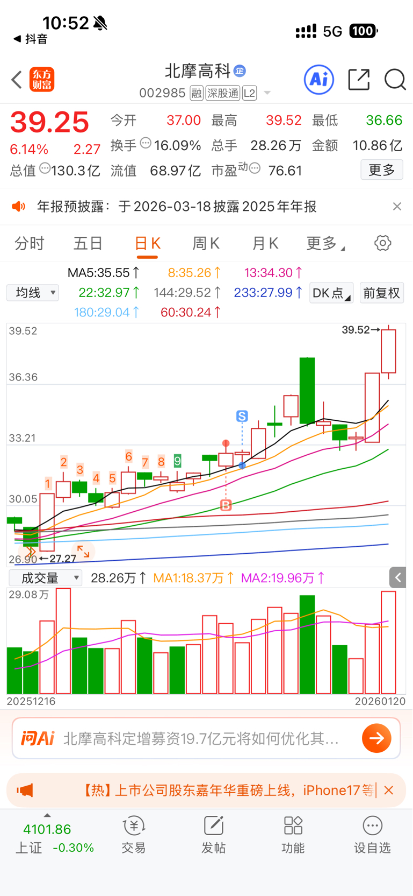Click the 北摩高科定增募资 question field
This screenshot has width=413, height=896.
point(201,738)
